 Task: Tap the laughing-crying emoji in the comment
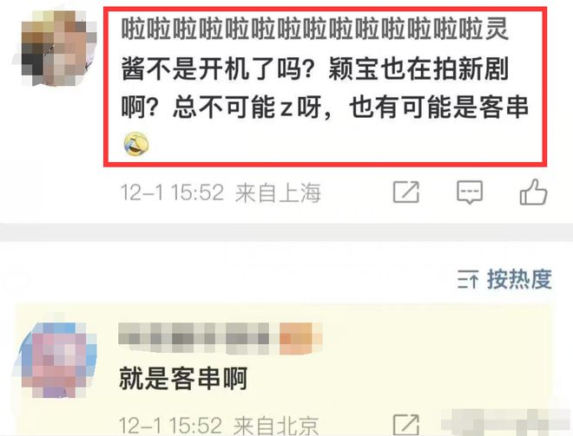[x=136, y=145]
